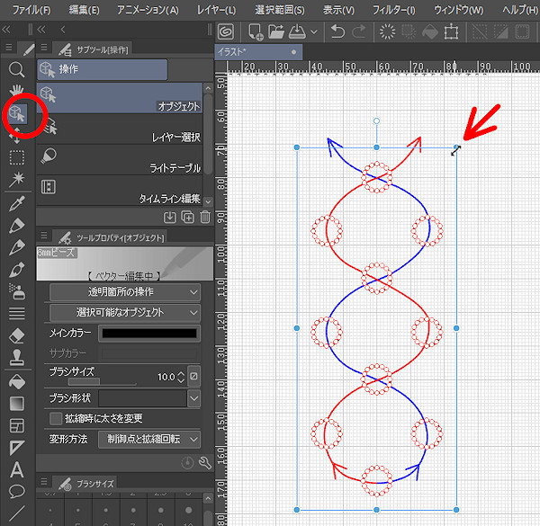This screenshot has height=526, width=540.
Task: Select the Line figure tool
Action: pyautogui.click(x=16, y=513)
